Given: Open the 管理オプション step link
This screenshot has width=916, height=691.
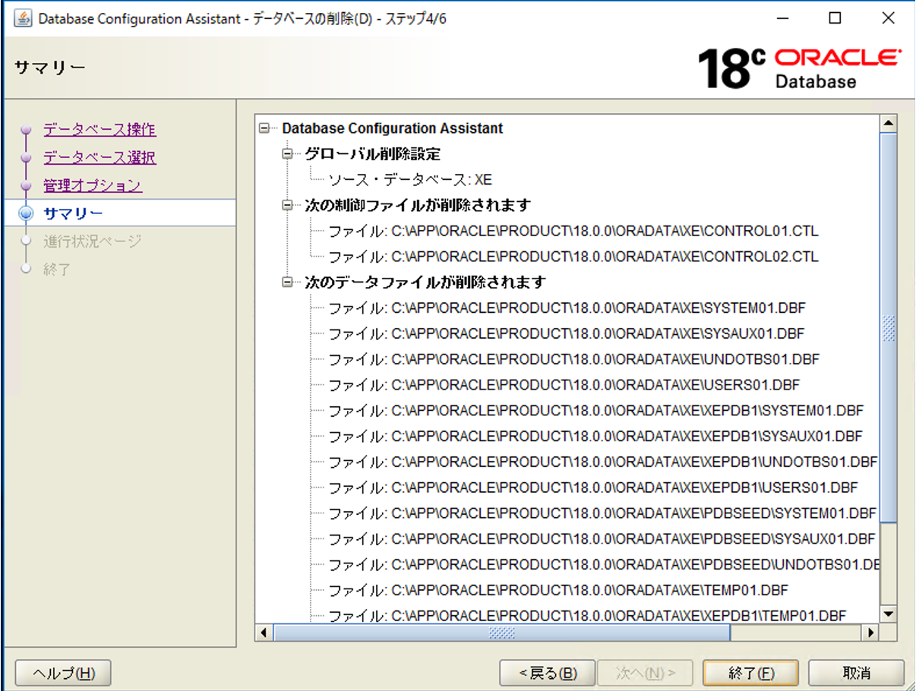Looking at the screenshot, I should [90, 185].
